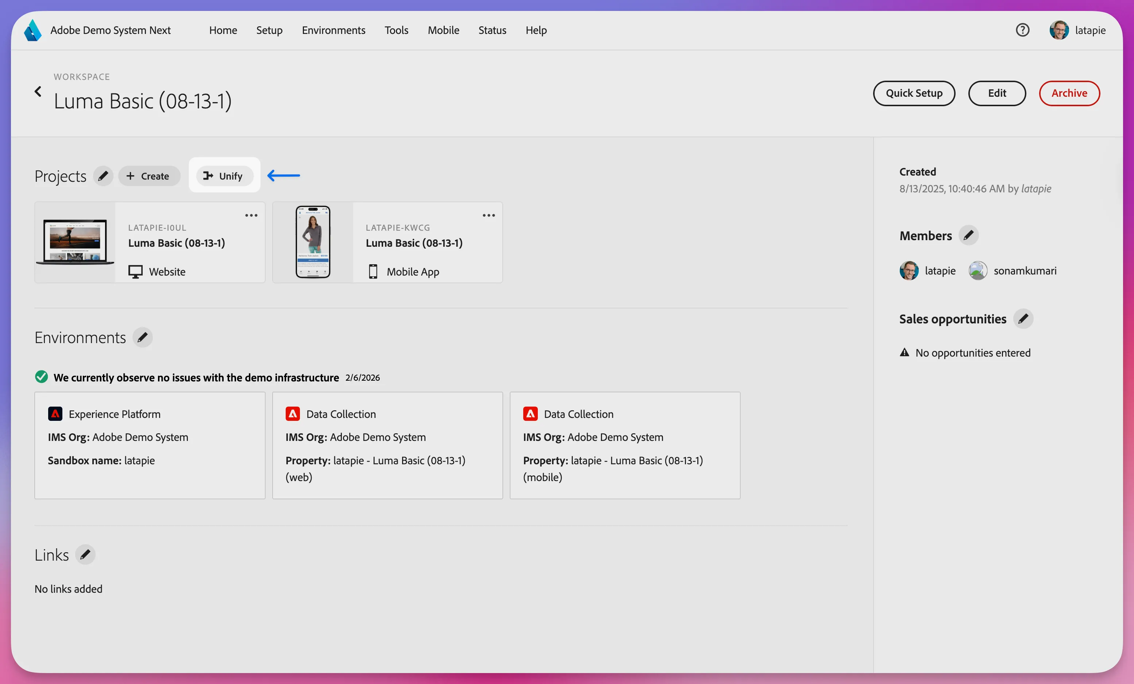The height and width of the screenshot is (684, 1134).
Task: Edit Sales opportunities with the pencil icon
Action: click(x=1023, y=319)
